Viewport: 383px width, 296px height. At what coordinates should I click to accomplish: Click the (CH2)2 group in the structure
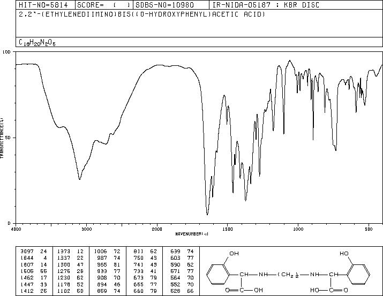pos(288,275)
